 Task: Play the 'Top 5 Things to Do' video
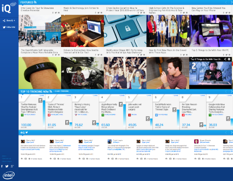tap(211, 73)
